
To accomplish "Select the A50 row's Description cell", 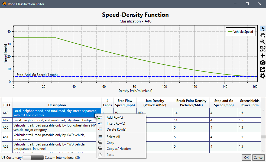I will [54, 127].
